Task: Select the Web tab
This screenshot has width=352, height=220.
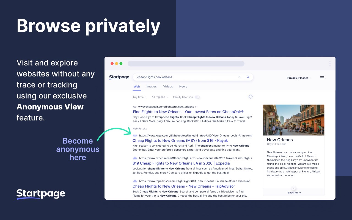Action: coord(137,86)
